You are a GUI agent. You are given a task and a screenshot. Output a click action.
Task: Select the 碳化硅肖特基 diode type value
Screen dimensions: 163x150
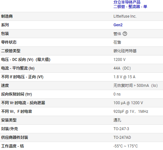coord(125,51)
